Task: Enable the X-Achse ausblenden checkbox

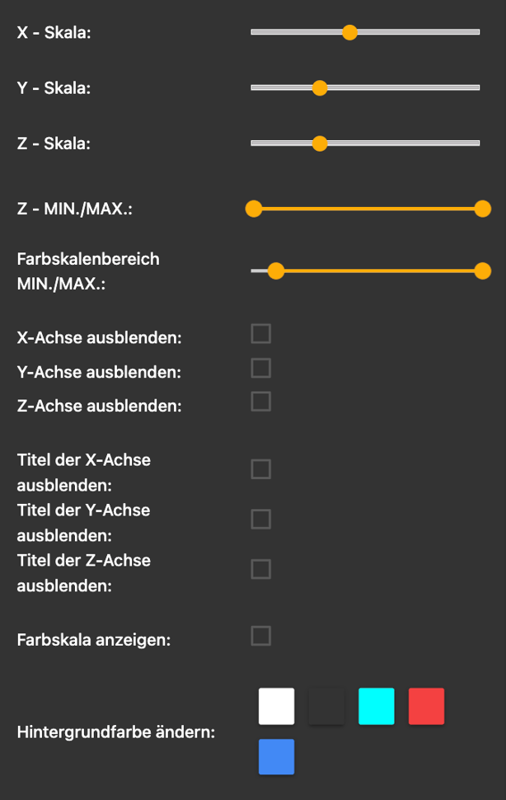Action: [260, 333]
